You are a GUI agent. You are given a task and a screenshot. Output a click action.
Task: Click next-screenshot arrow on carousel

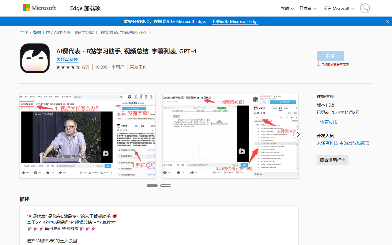pos(298,134)
